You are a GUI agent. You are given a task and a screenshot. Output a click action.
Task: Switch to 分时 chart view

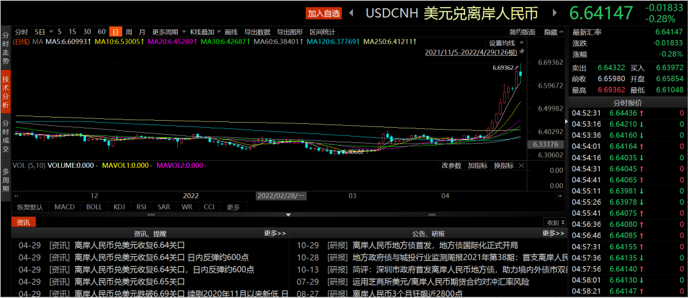(x=22, y=32)
